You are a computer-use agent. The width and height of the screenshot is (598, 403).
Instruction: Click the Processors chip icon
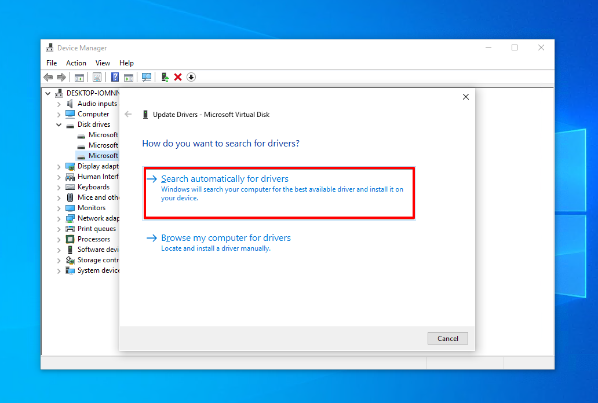coord(70,239)
